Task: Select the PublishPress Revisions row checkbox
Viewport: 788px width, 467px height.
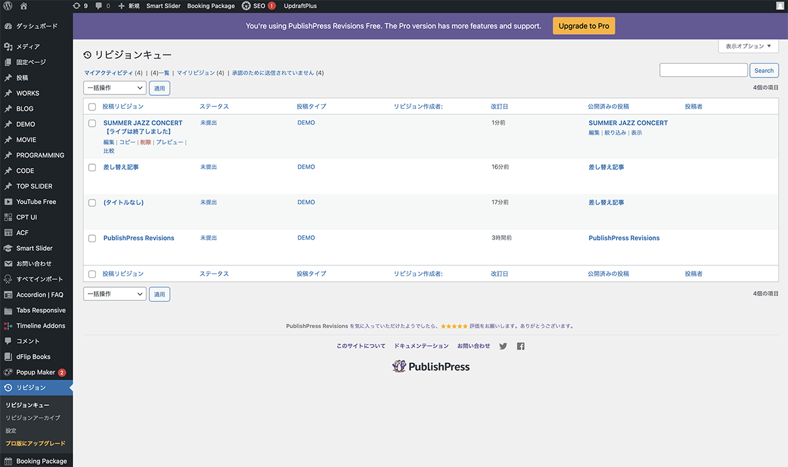Action: [92, 238]
